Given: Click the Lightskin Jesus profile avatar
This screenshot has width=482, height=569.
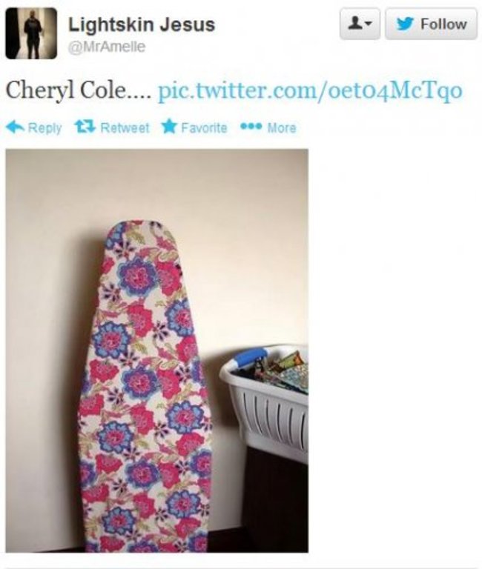Looking at the screenshot, I should 31,33.
